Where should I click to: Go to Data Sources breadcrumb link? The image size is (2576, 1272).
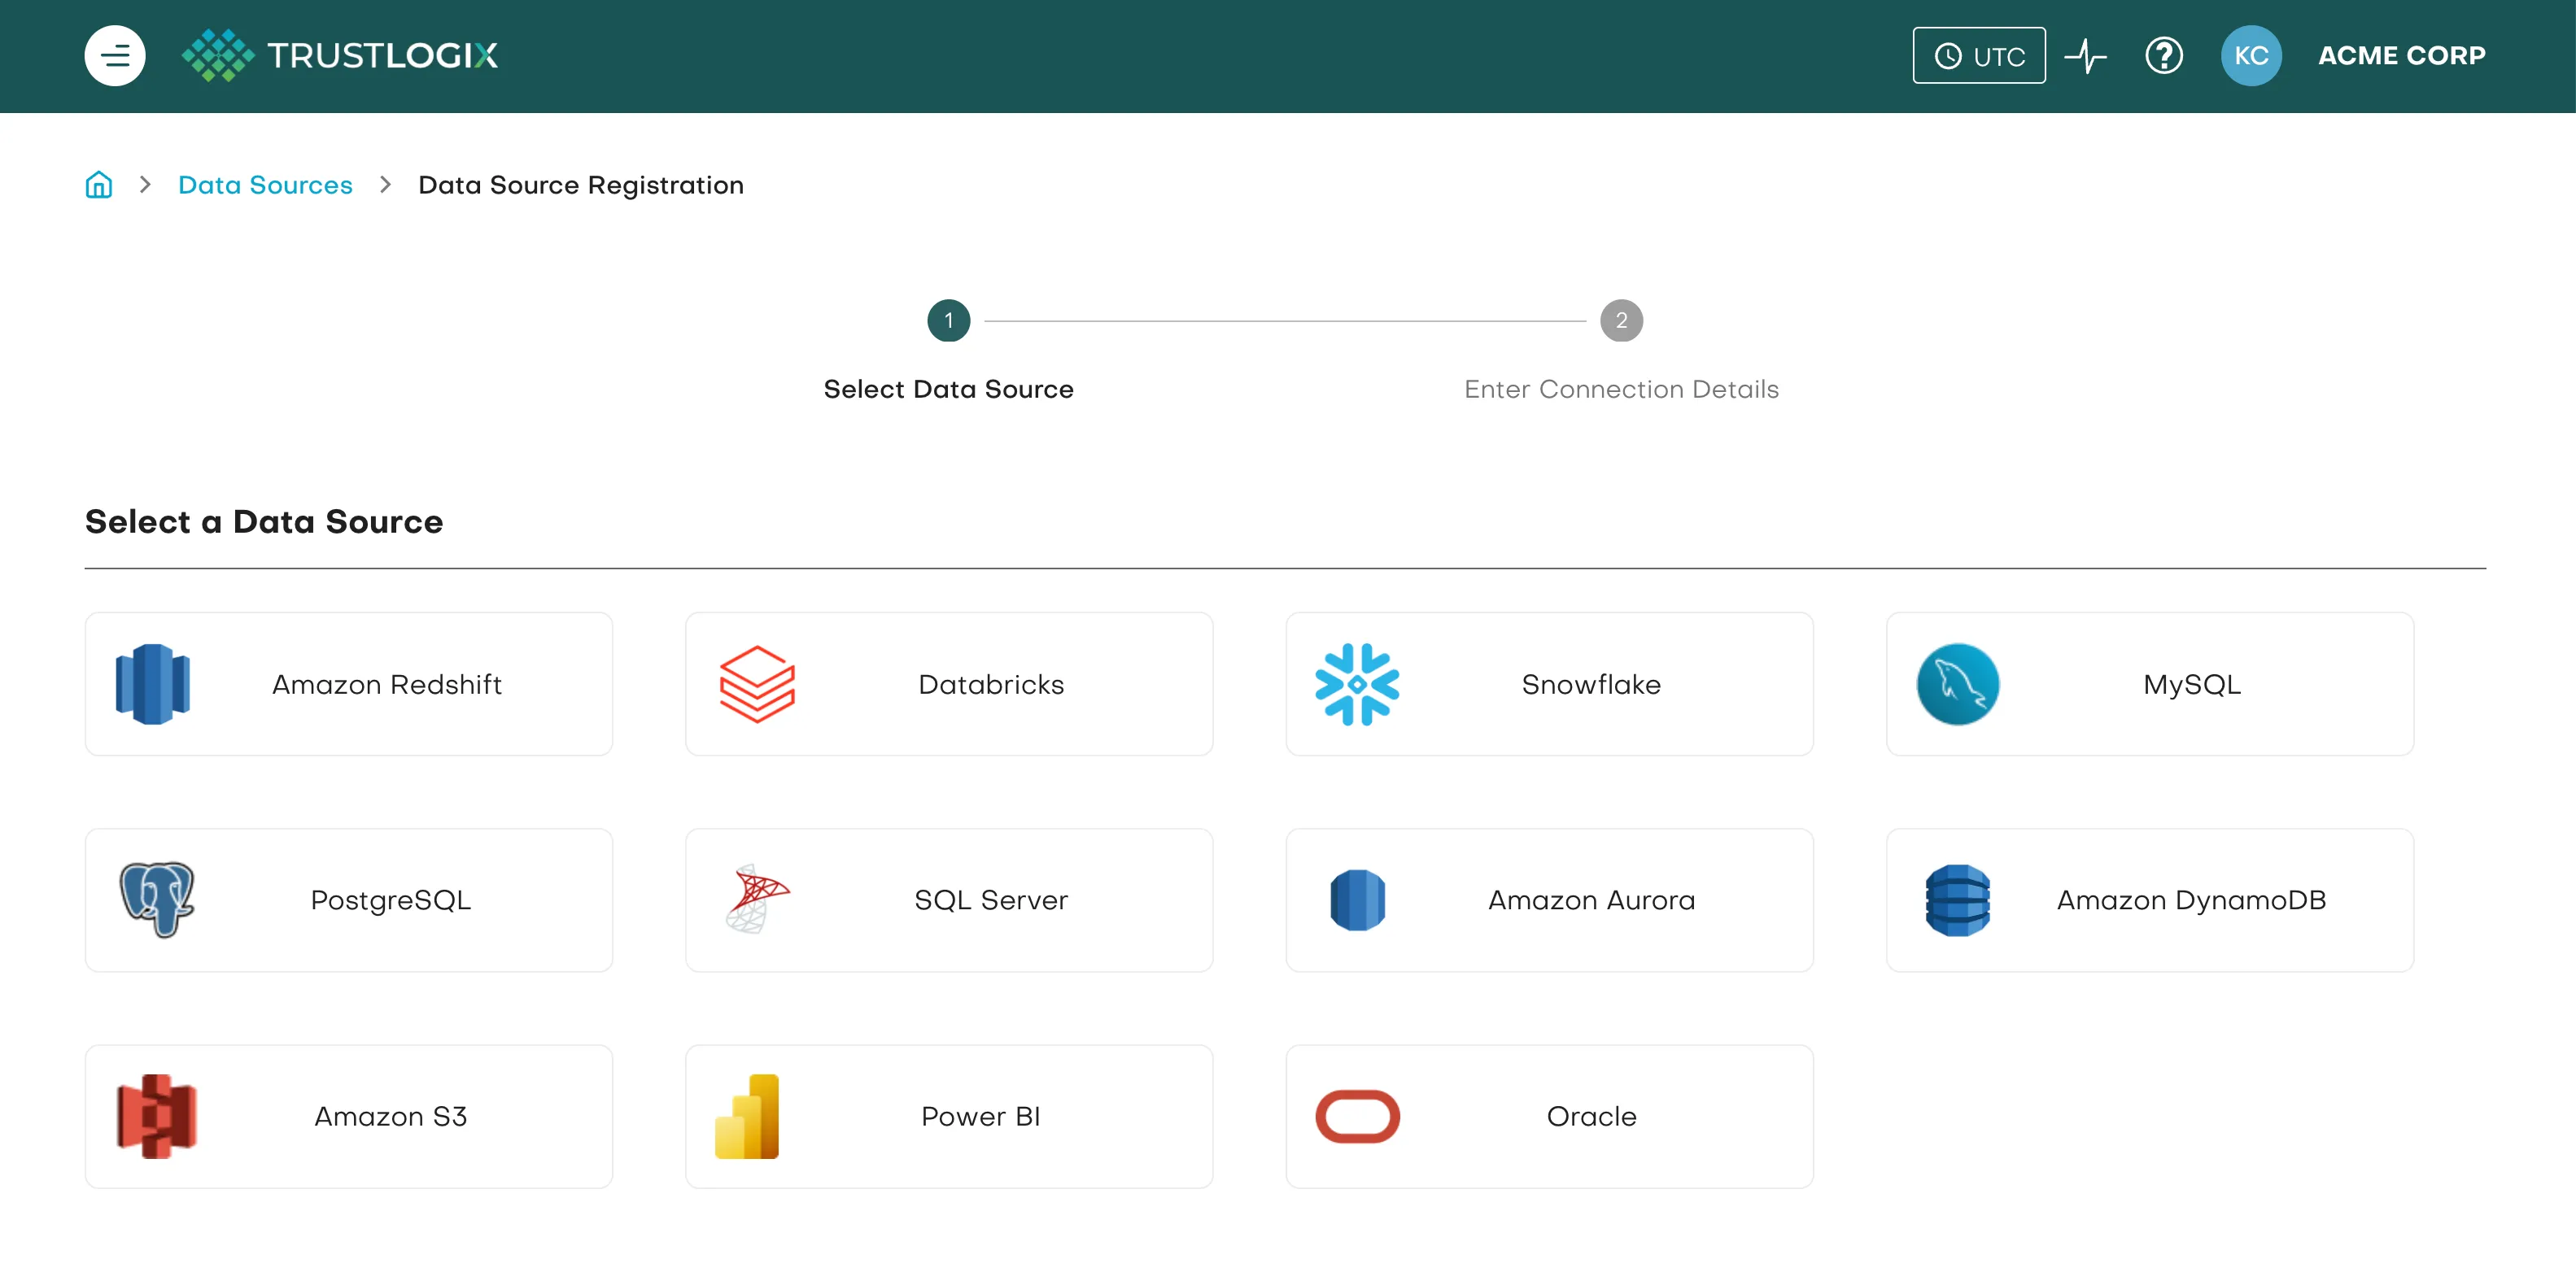pos(265,185)
